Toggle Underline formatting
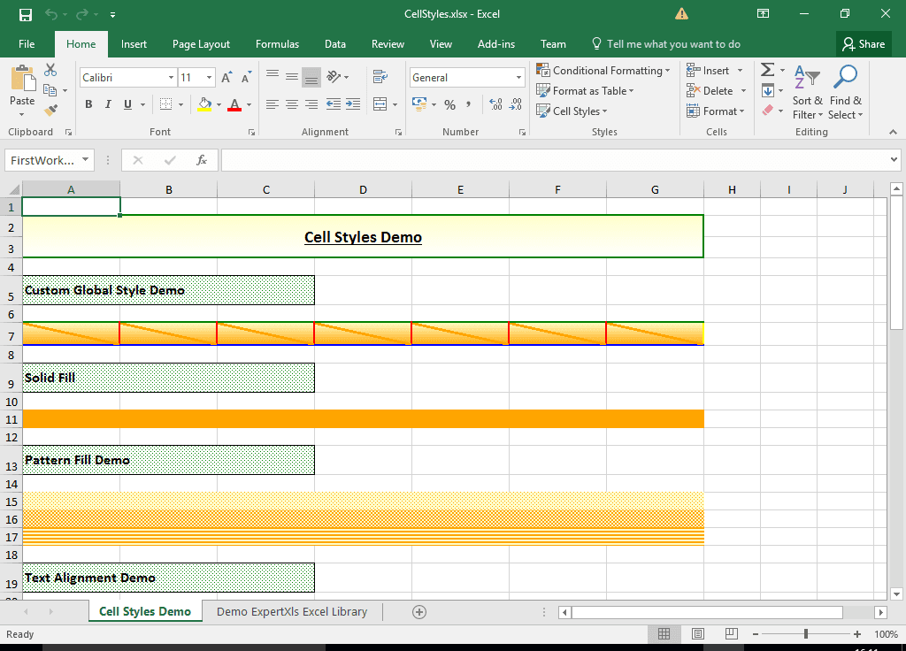906x651 pixels. coord(127,104)
